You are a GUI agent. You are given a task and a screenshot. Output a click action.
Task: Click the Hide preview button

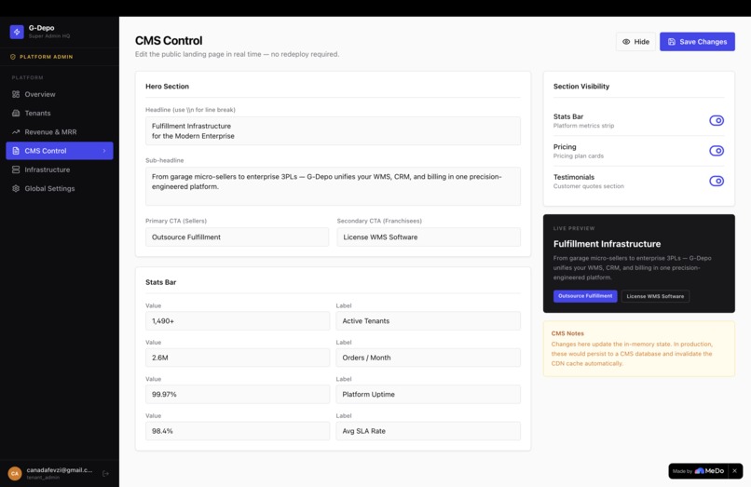click(635, 42)
